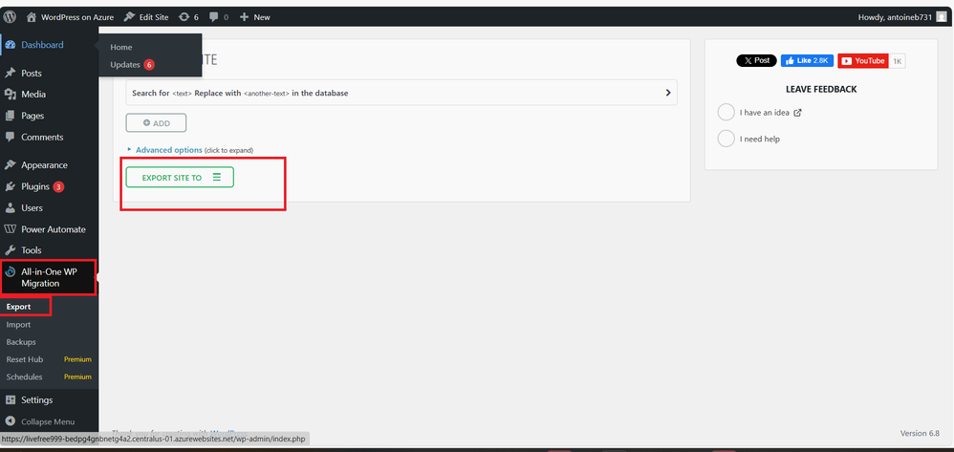The image size is (954, 452).
Task: Click the Plugins badge showing 3
Action: [x=58, y=186]
